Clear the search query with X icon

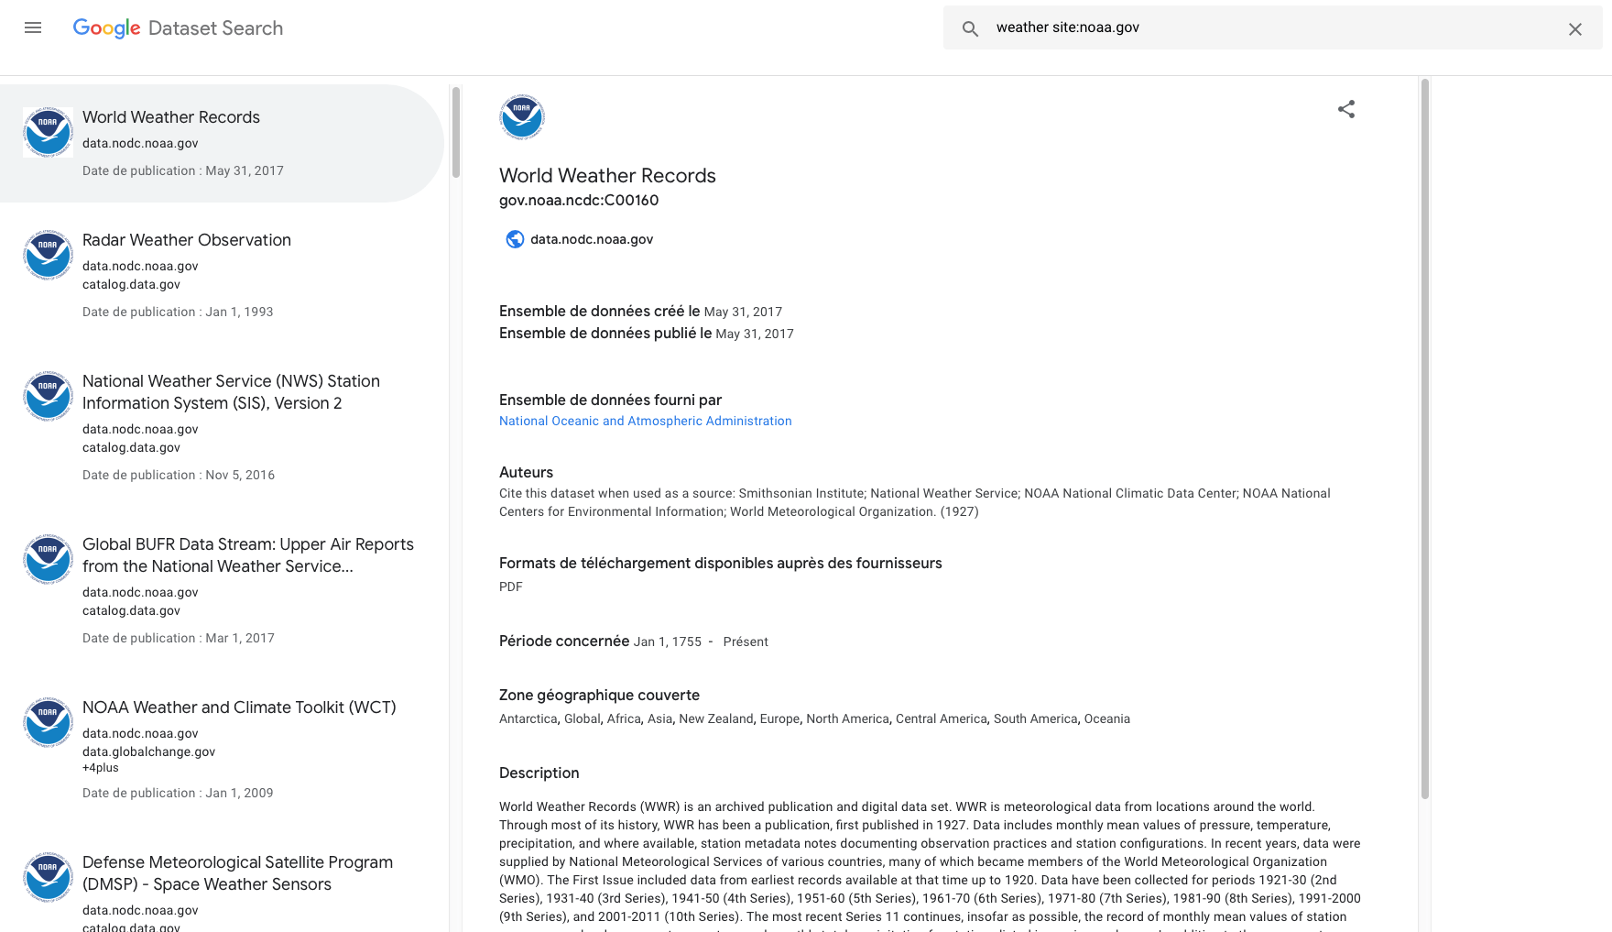[1575, 28]
